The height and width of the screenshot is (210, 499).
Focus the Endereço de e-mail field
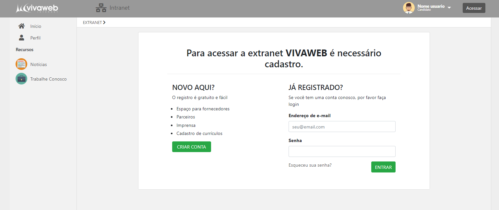[342, 127]
